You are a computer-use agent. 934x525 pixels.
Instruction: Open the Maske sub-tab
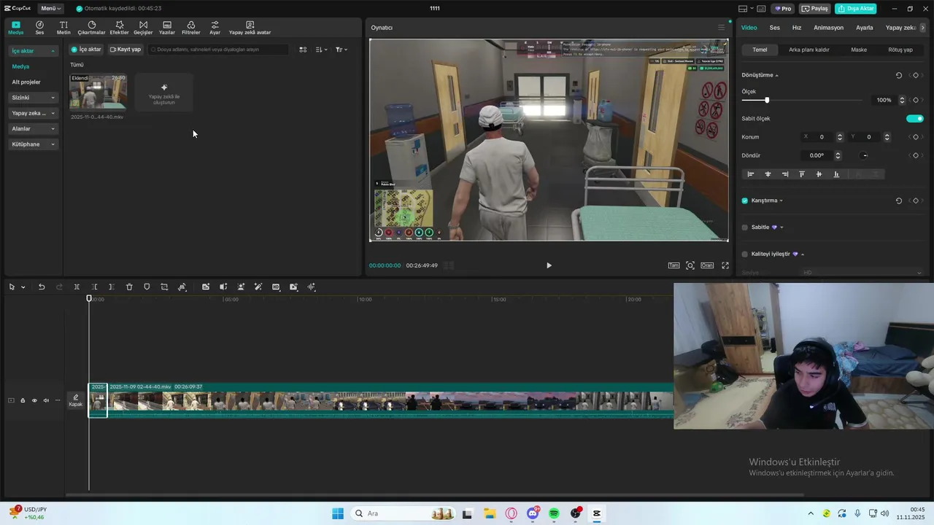click(859, 50)
